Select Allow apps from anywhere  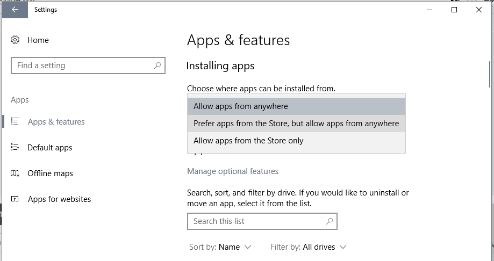296,106
